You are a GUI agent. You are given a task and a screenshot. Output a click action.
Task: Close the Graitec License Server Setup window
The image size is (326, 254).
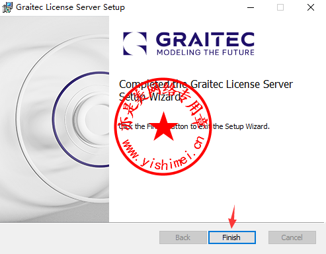tap(311, 7)
